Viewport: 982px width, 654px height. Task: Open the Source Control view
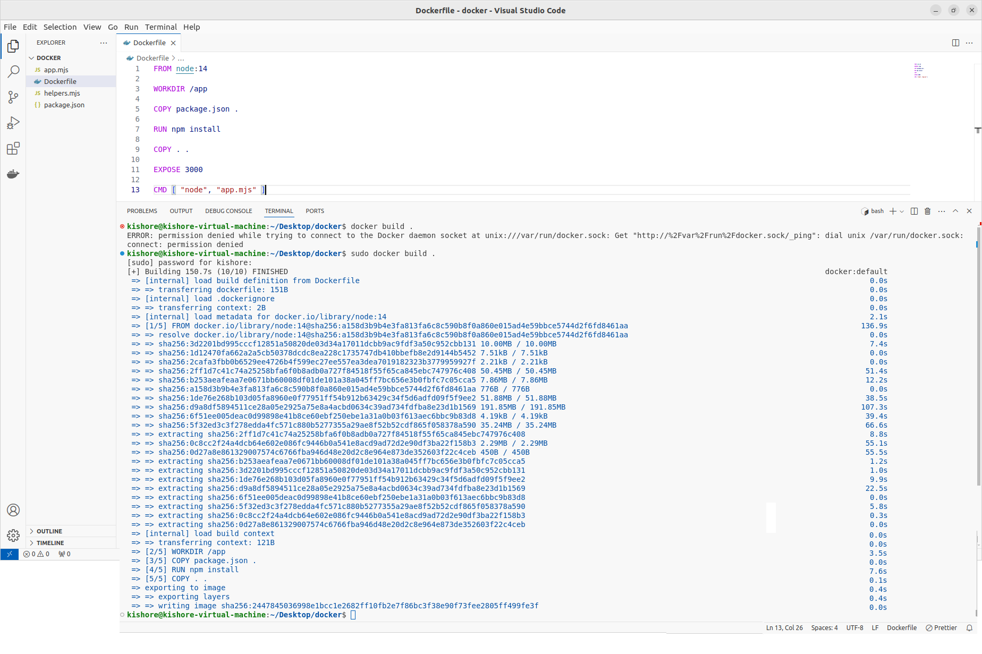click(13, 97)
